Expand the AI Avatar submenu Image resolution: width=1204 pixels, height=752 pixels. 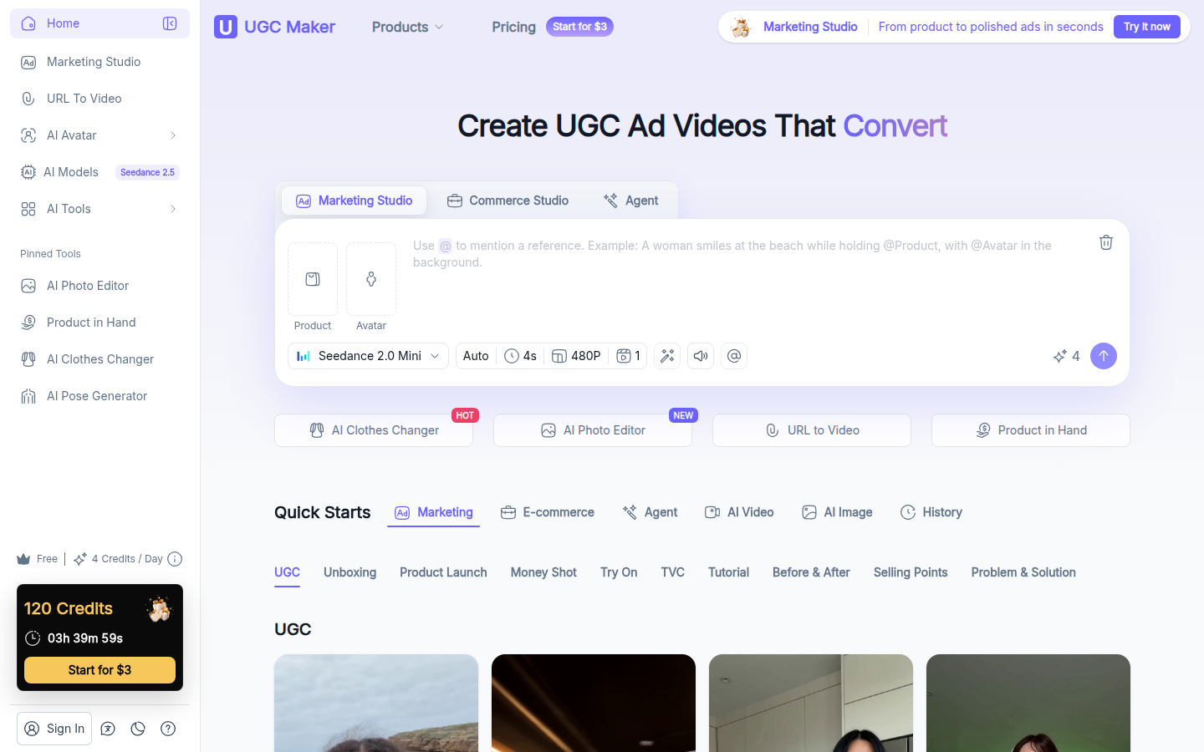99,135
